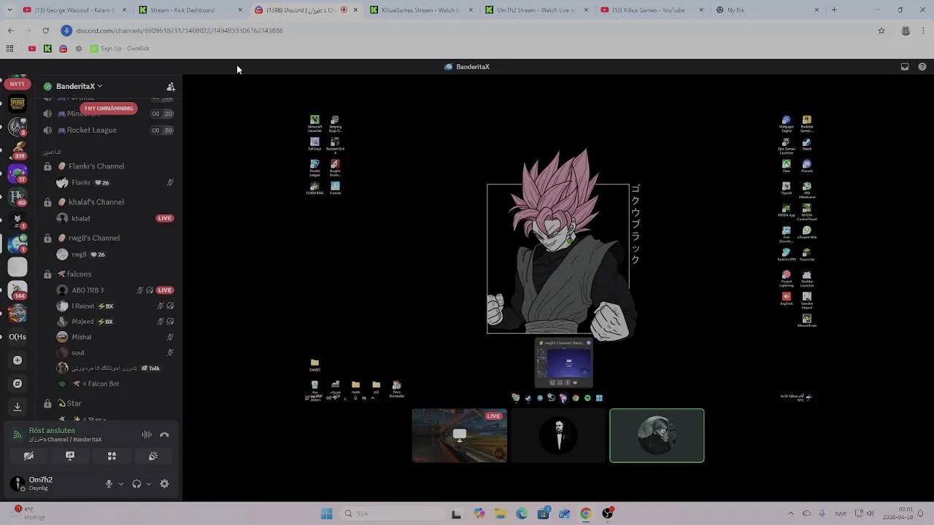Open the live Rocket League stream thumbnail
Viewport: 934px width, 525px height.
tap(460, 435)
